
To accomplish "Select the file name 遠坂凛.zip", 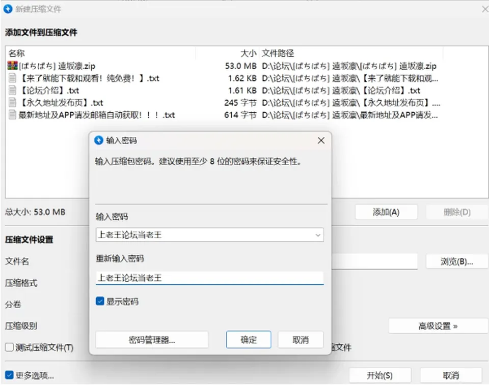I will tap(57, 66).
